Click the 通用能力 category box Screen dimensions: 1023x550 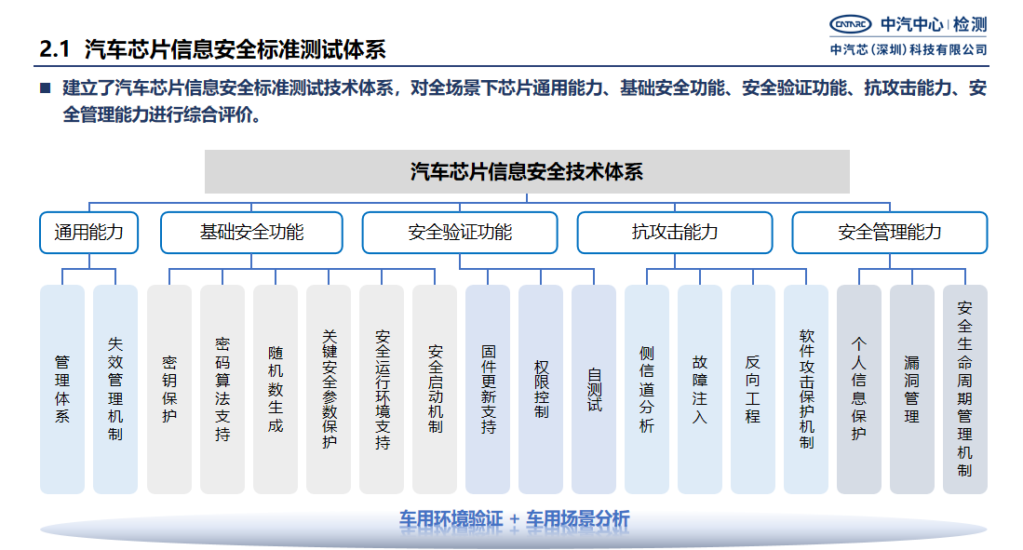(x=88, y=233)
